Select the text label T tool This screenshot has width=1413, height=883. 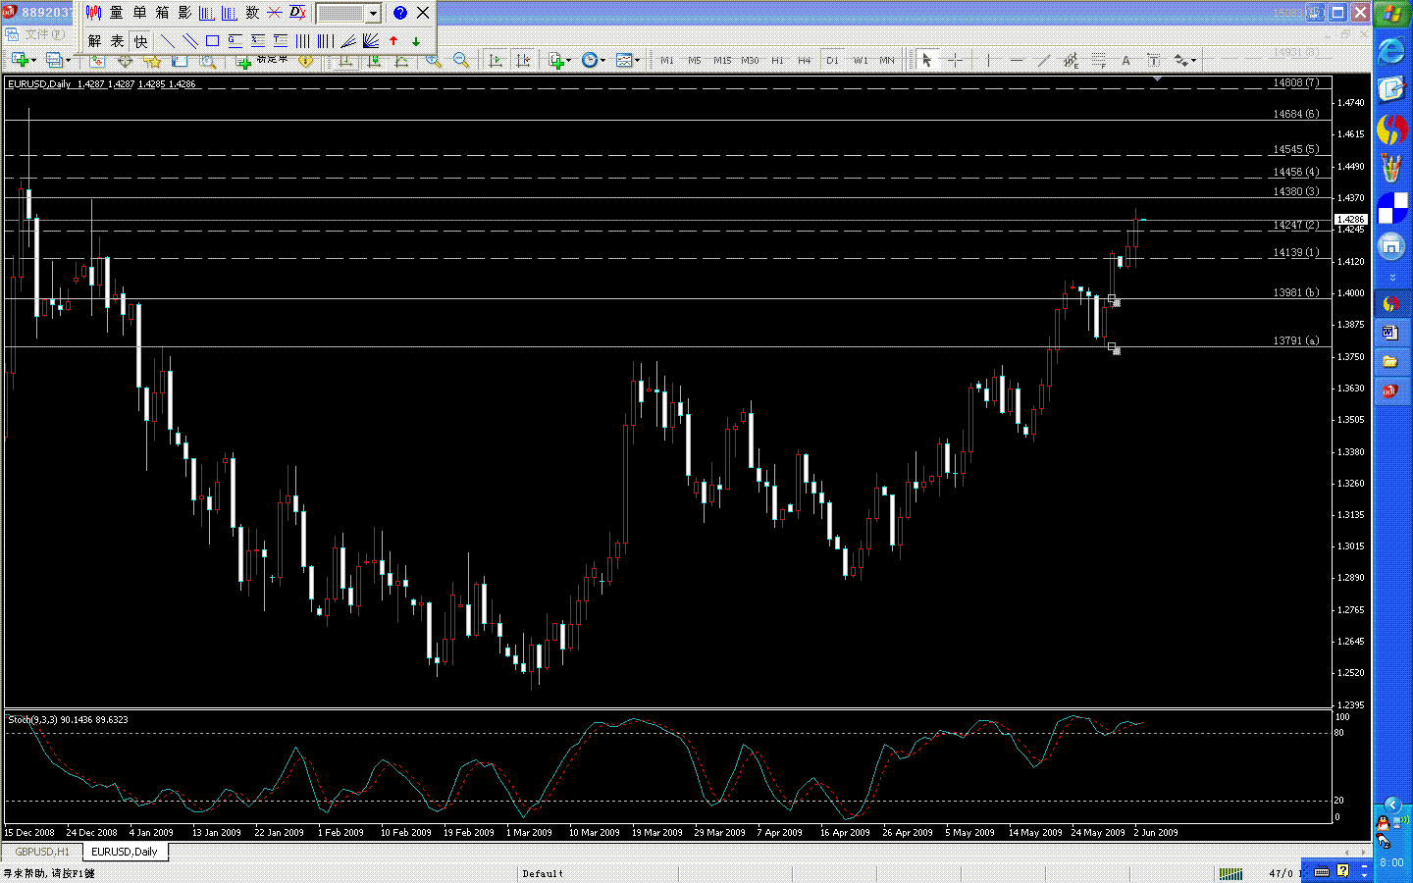[x=1153, y=61]
